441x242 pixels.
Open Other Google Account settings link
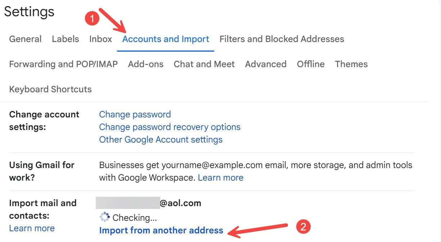[161, 139]
